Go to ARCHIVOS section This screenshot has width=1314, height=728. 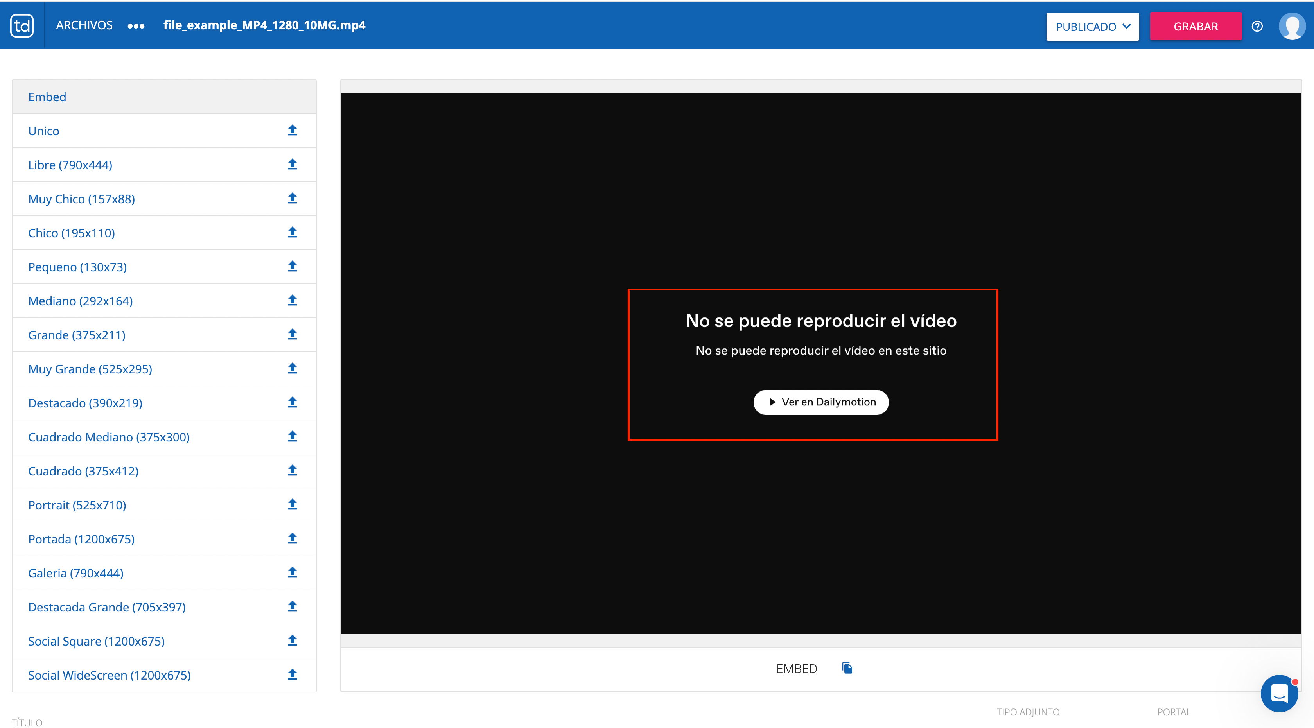click(84, 25)
